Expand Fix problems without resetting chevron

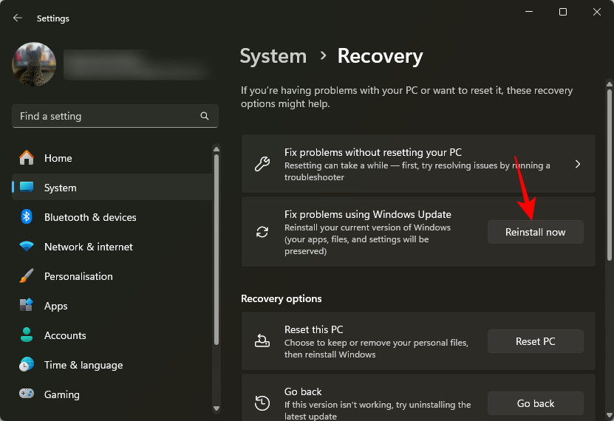click(x=578, y=164)
